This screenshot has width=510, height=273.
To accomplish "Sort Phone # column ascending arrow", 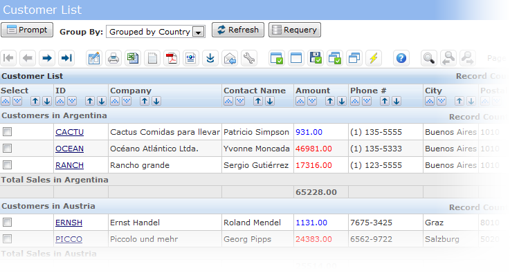I will (385, 101).
